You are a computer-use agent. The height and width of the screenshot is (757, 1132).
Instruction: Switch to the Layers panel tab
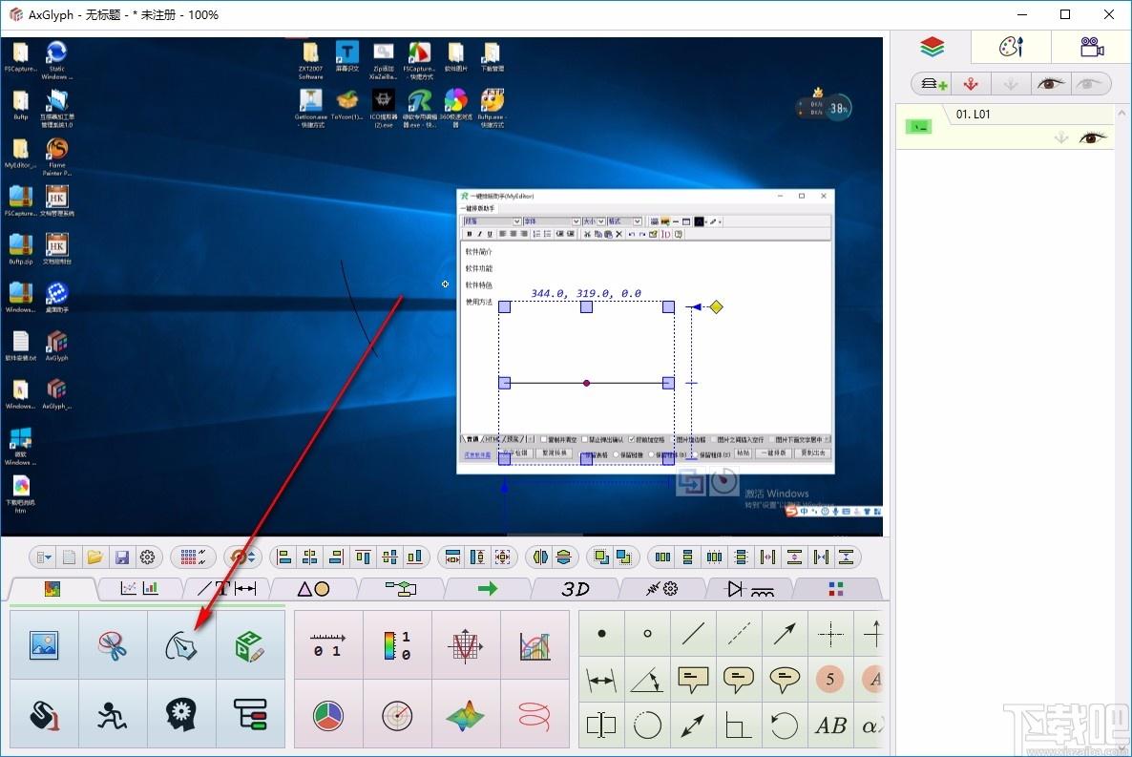tap(932, 47)
